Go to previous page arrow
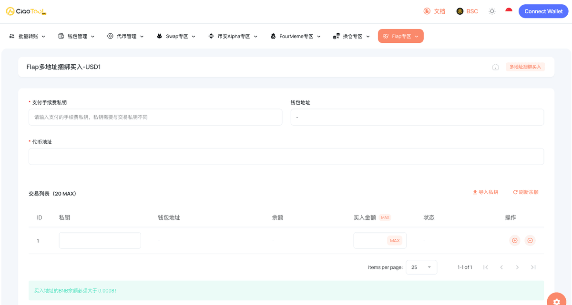This screenshot has width=572, height=305. (x=501, y=267)
